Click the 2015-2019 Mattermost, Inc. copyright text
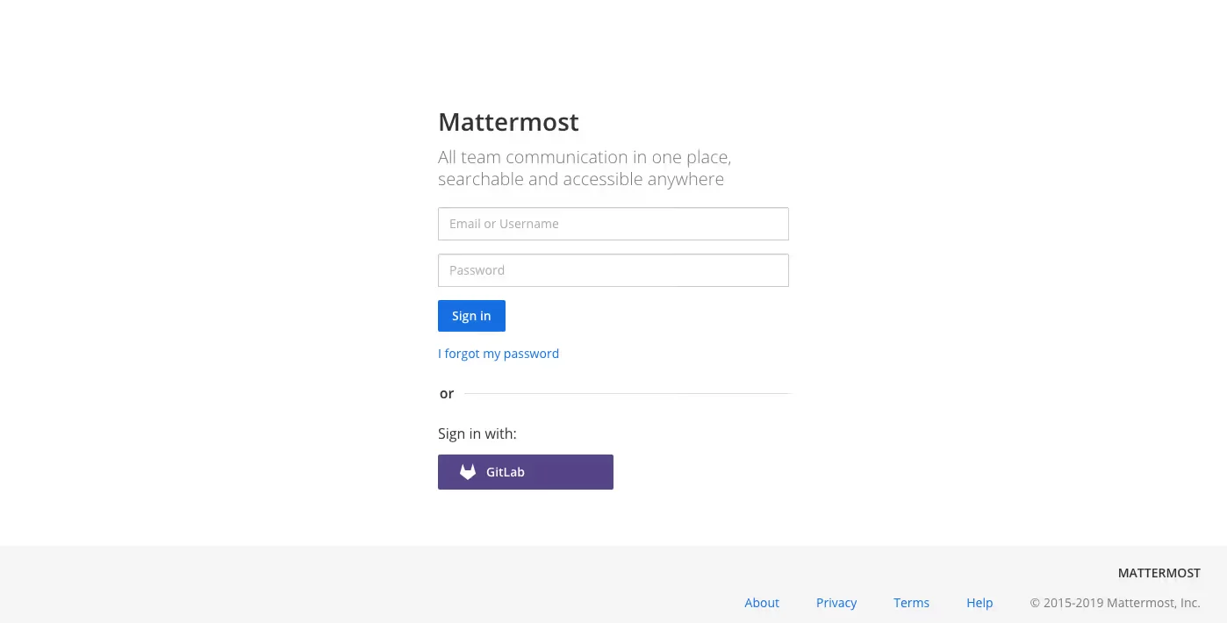 (x=1115, y=603)
